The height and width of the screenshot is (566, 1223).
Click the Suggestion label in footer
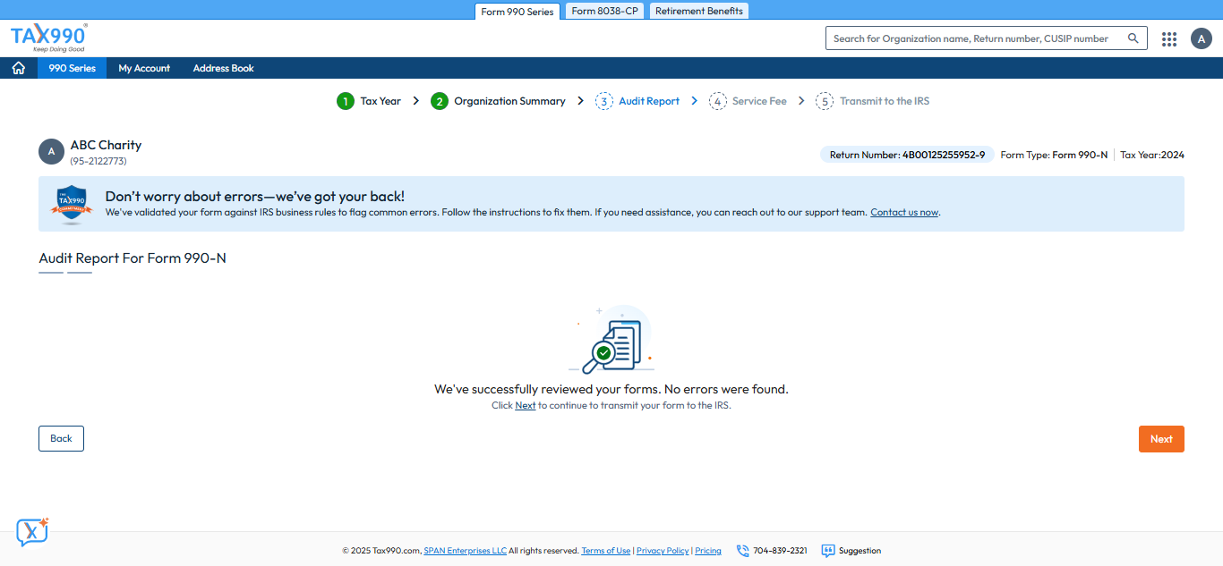[860, 551]
